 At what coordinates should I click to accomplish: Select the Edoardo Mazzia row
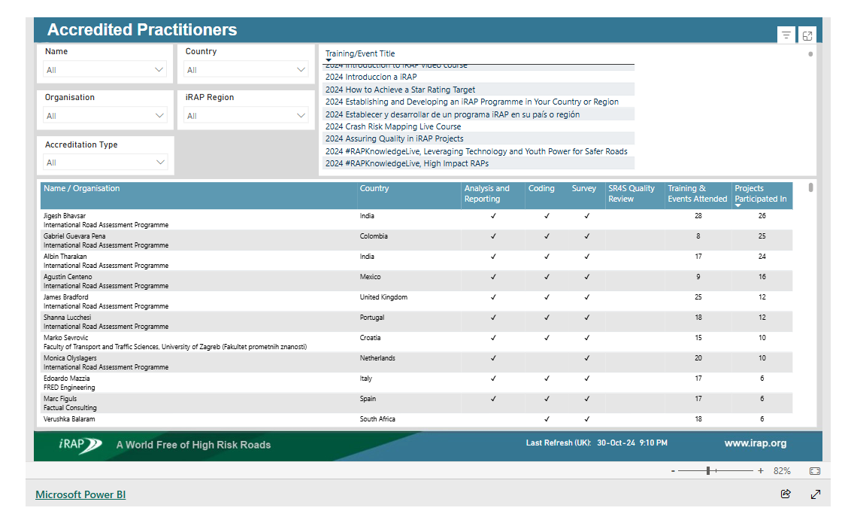pos(416,382)
